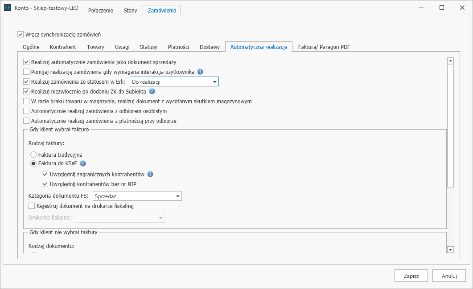The image size is (473, 289).
Task: Toggle Realizuj zamówienia ze statusem w Erli
Action: click(x=26, y=81)
